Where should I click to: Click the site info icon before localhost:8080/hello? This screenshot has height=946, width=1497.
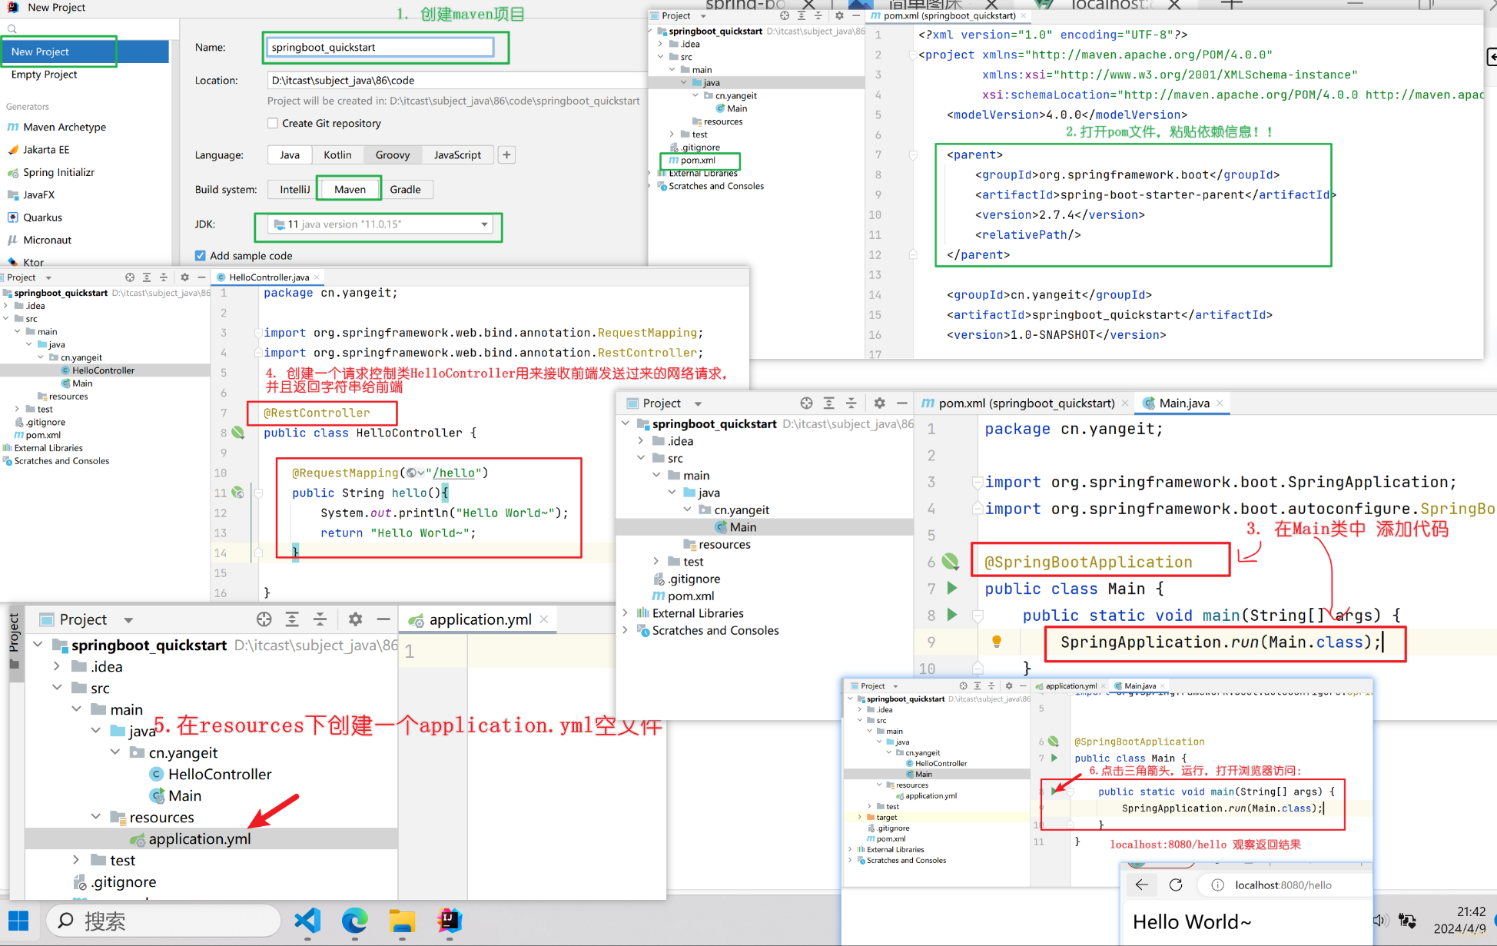(1218, 885)
